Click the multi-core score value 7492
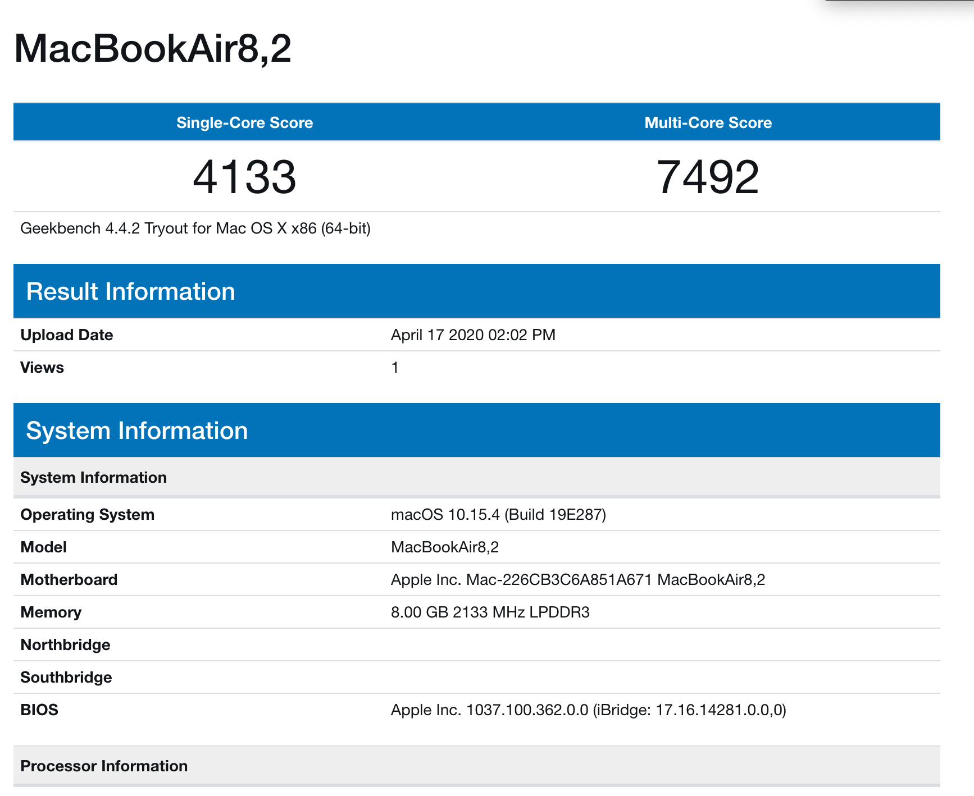974x796 pixels. click(708, 177)
